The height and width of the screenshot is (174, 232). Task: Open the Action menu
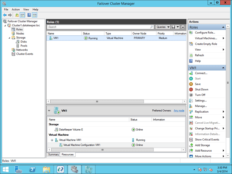[16, 9]
